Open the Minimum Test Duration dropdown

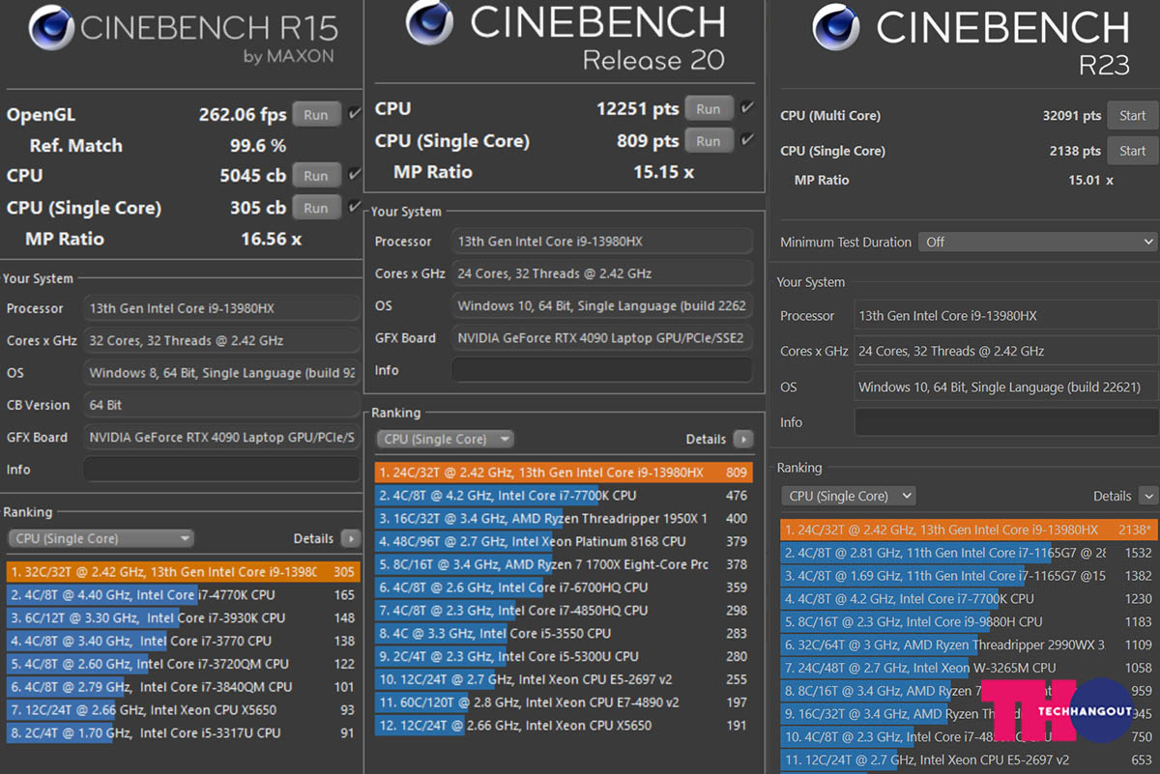pos(1037,242)
